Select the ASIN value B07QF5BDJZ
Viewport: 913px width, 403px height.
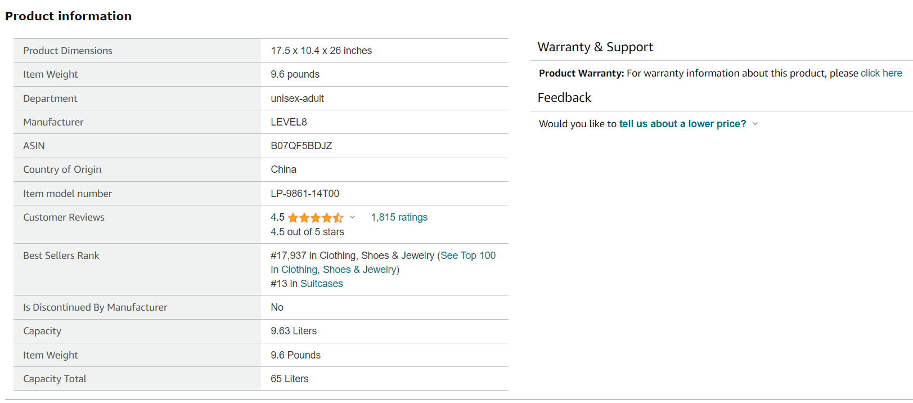(x=301, y=146)
